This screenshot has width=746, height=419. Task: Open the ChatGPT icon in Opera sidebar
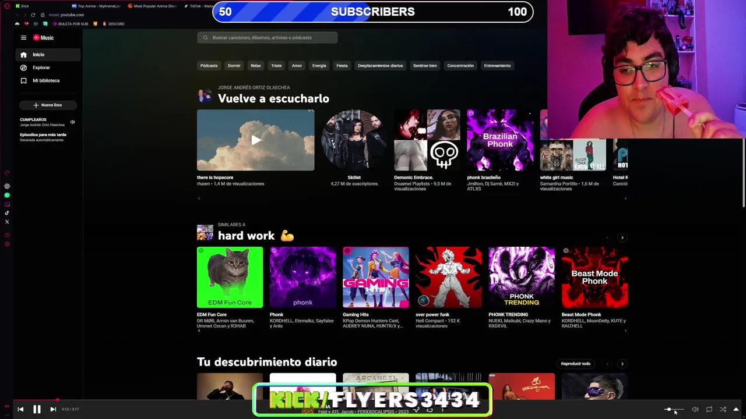click(x=7, y=186)
